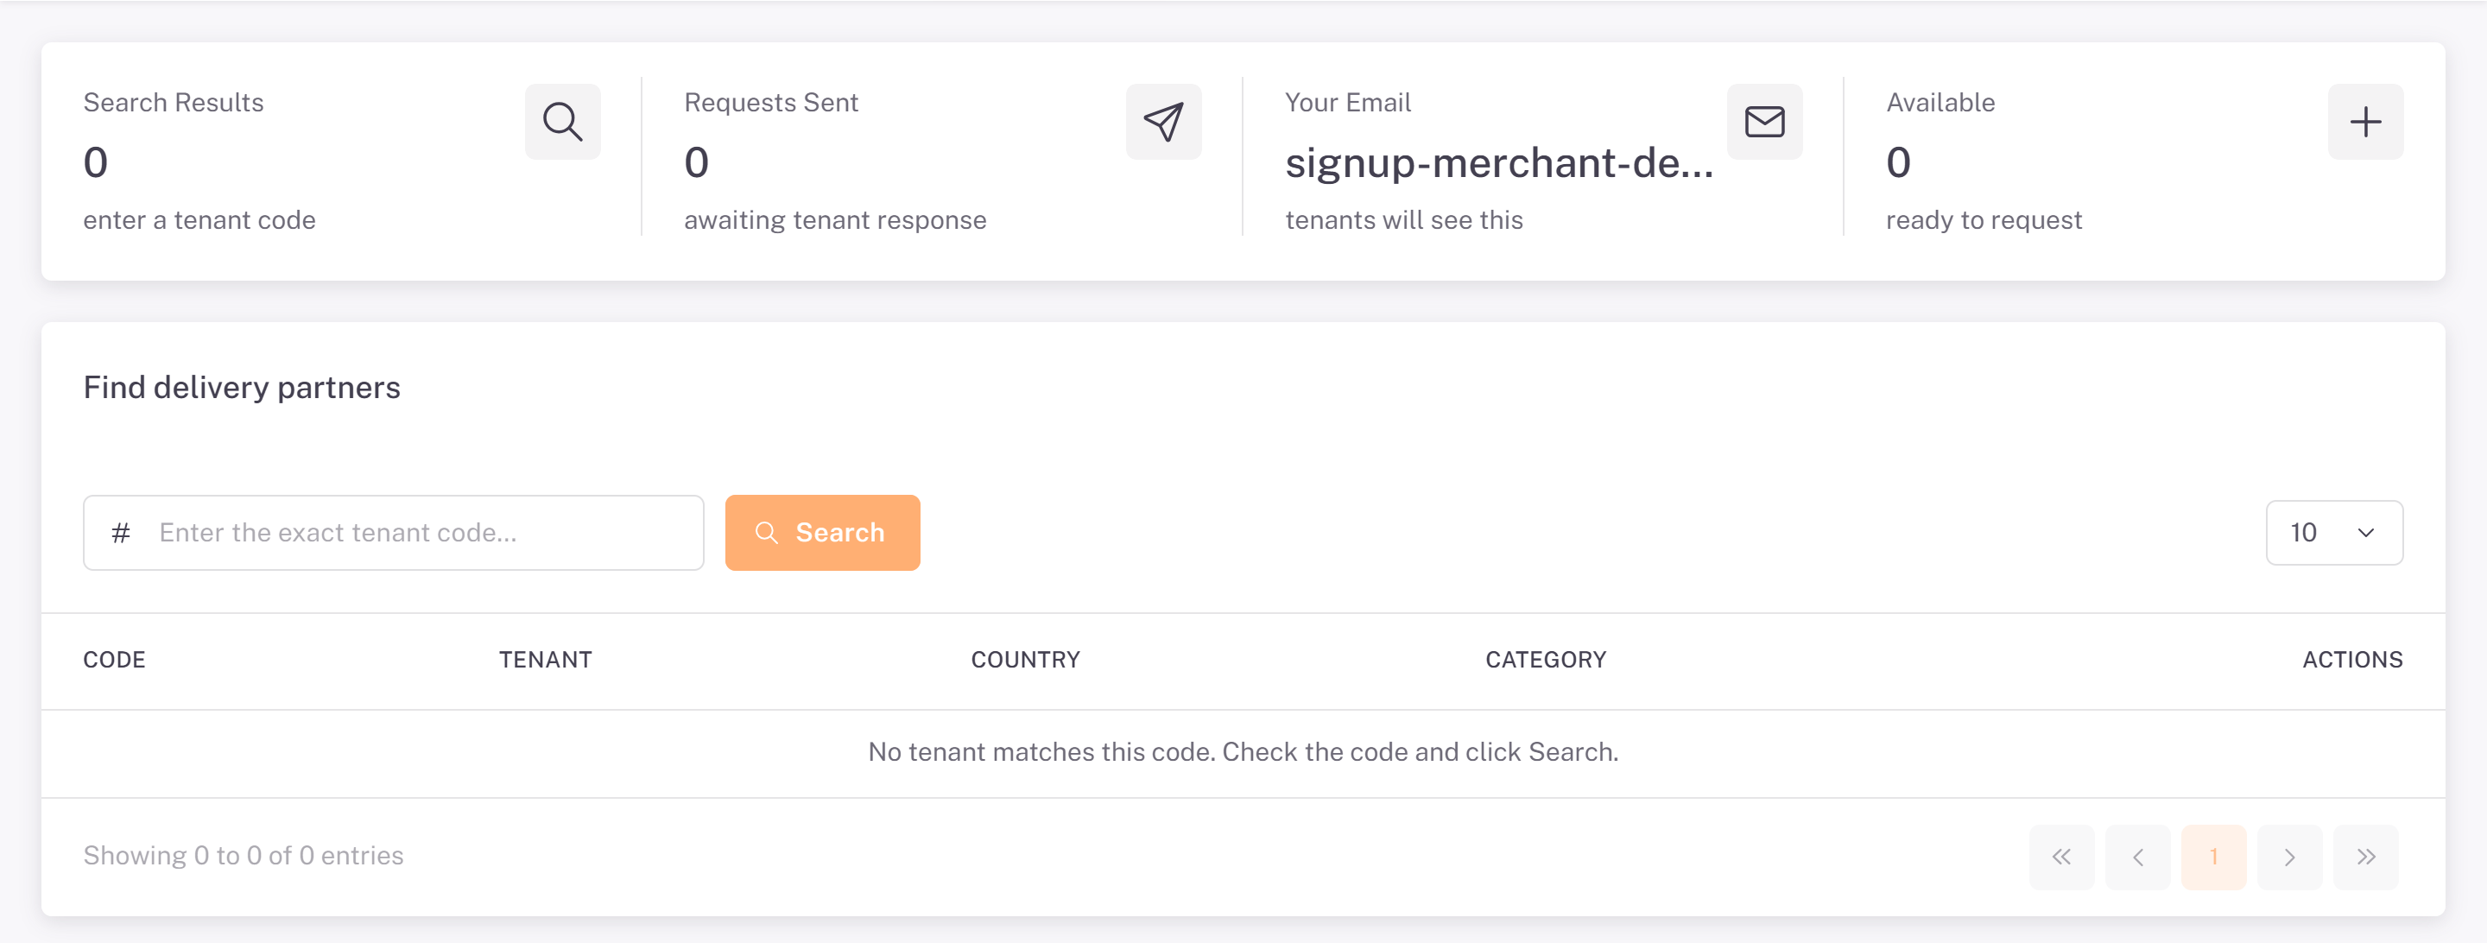The height and width of the screenshot is (943, 2487).
Task: Go to the previous page arrow
Action: (x=2137, y=858)
